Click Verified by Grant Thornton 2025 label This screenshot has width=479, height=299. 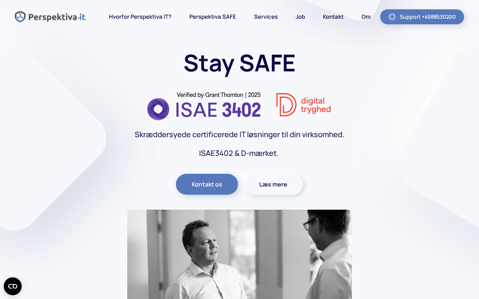tap(219, 95)
